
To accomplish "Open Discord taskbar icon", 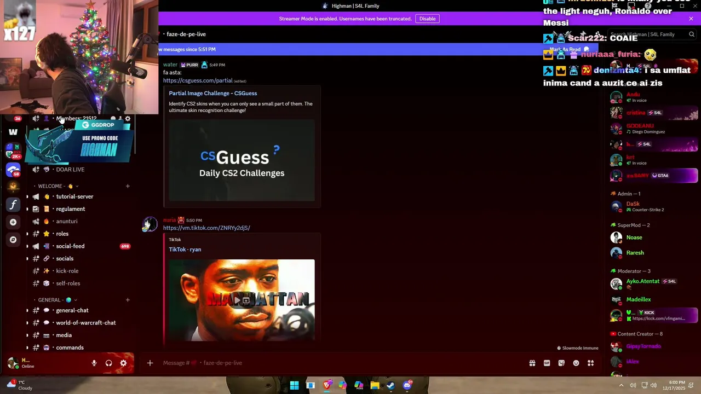I will (407, 385).
